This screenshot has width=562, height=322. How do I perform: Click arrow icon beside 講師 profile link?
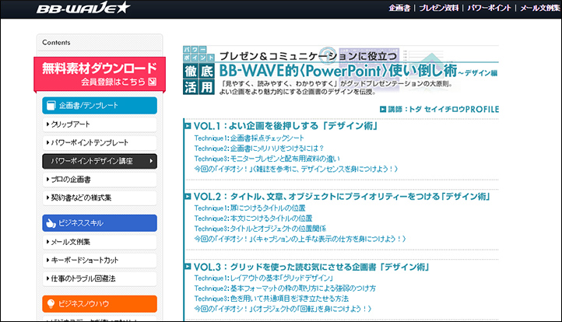tap(383, 109)
